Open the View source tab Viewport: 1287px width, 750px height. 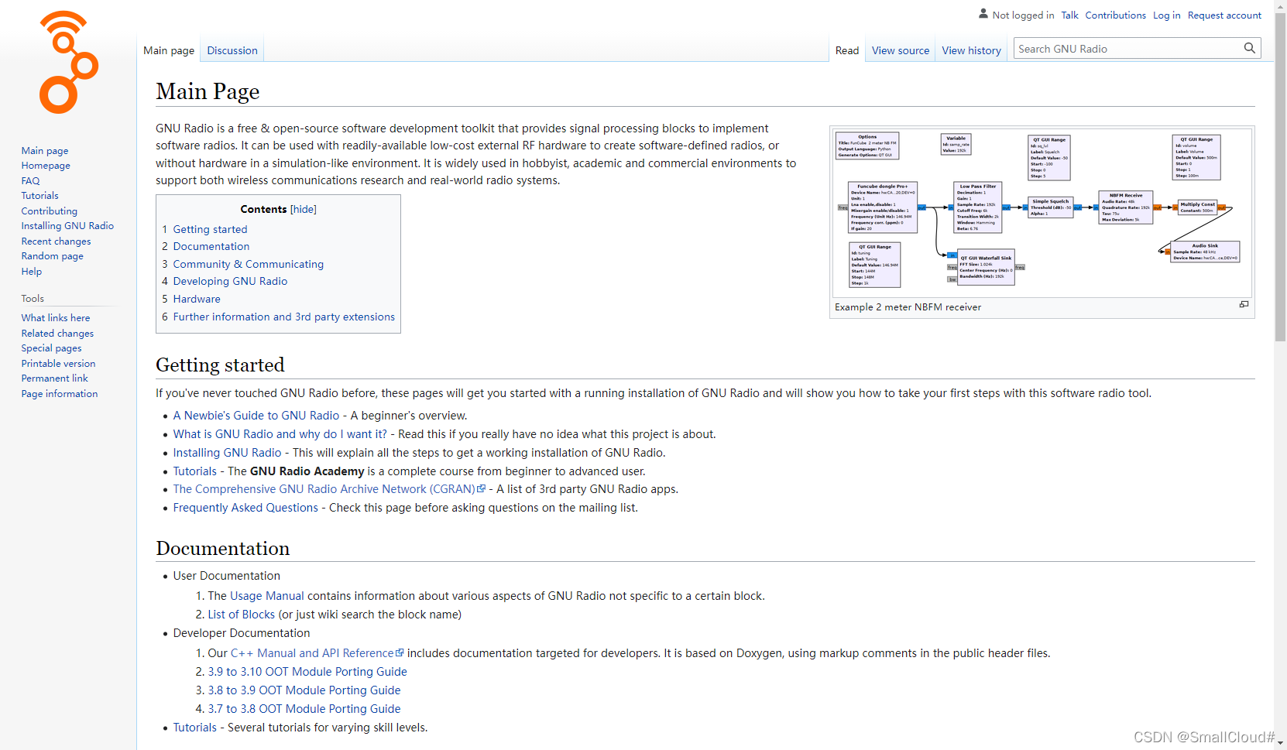901,50
